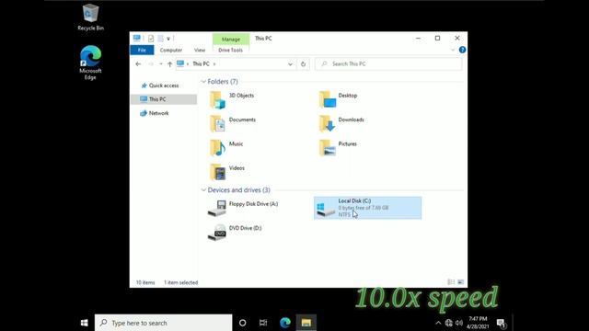Image resolution: width=589 pixels, height=331 pixels.
Task: Open the Action Center notifications icon
Action: 501,323
